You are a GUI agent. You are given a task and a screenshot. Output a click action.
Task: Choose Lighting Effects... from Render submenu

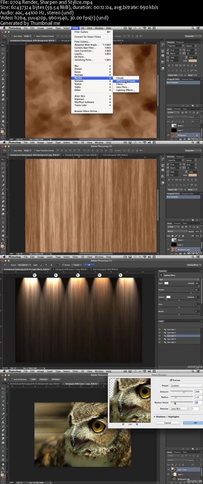click(x=125, y=90)
